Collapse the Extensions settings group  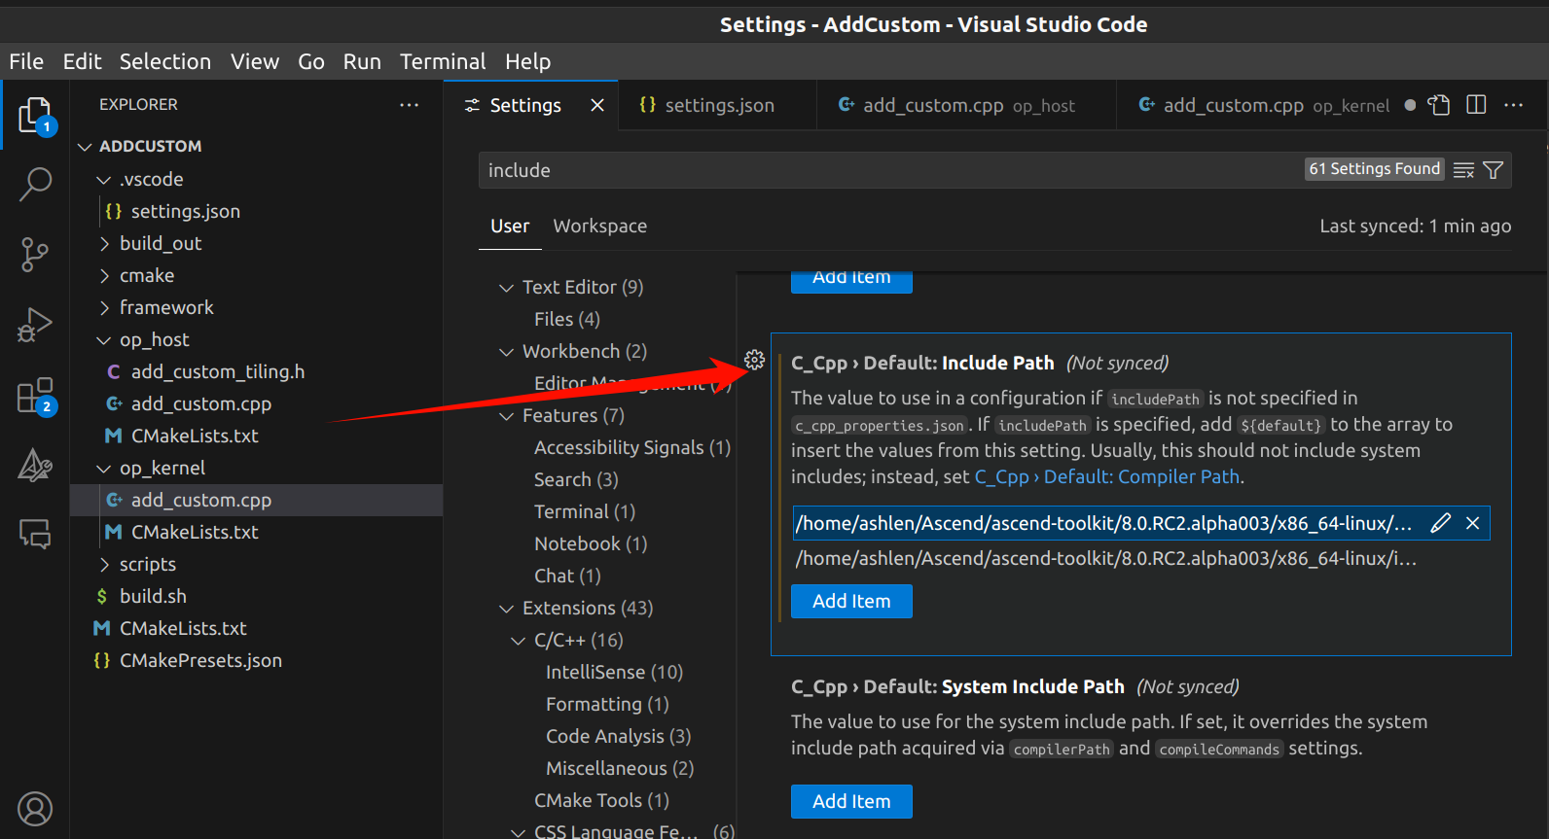[x=506, y=609]
